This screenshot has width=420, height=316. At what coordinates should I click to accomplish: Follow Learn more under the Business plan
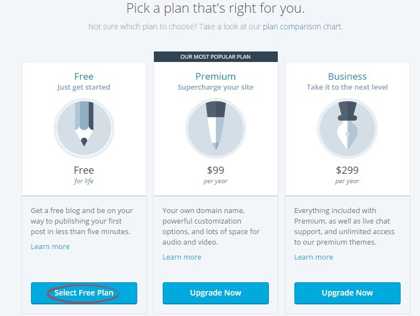314,257
